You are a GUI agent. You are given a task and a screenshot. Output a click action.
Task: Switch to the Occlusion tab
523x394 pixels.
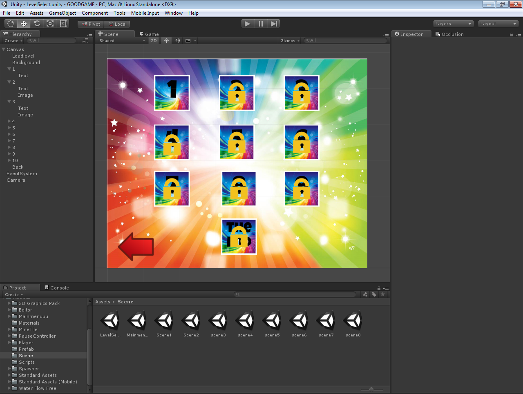pyautogui.click(x=450, y=34)
